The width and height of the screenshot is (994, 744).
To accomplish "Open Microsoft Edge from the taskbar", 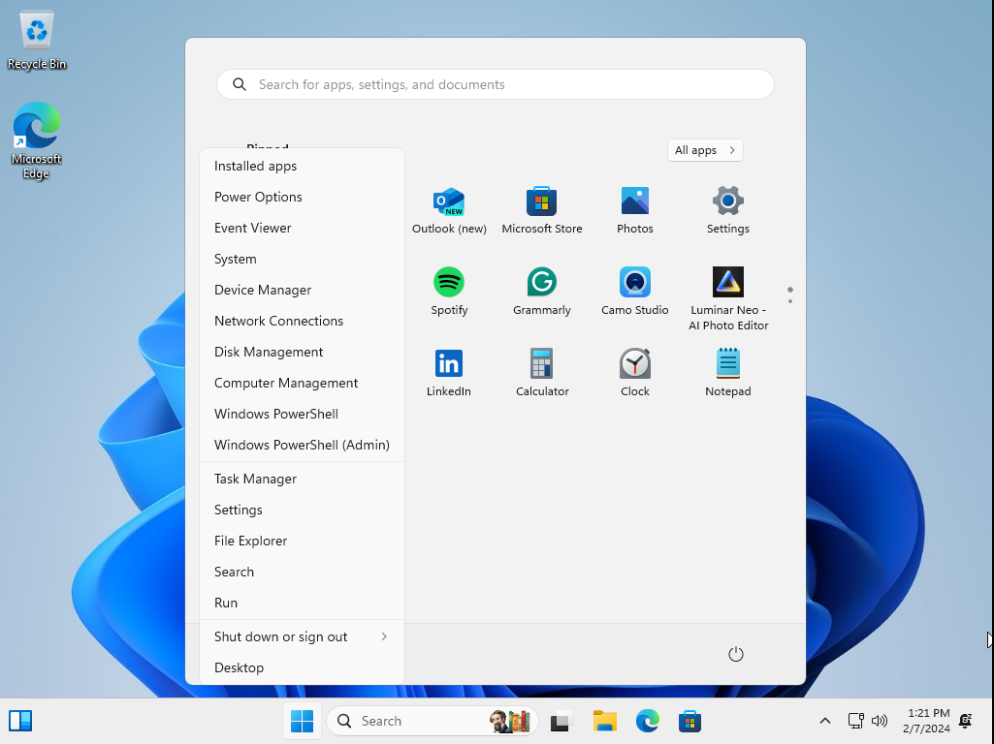I will [x=647, y=721].
